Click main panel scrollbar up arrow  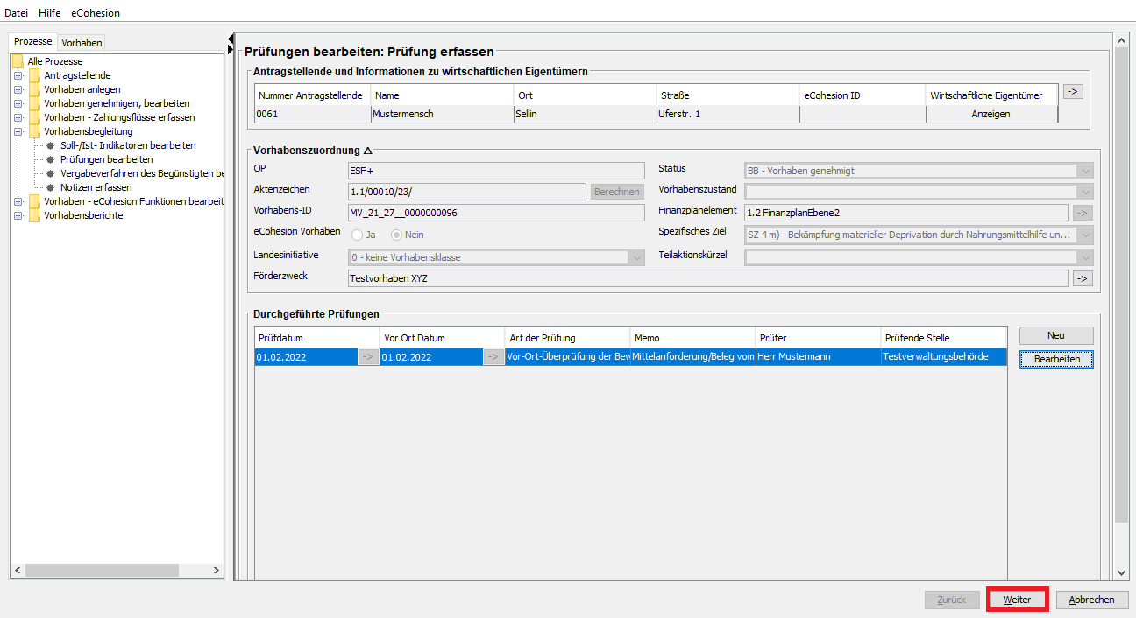click(x=1121, y=40)
